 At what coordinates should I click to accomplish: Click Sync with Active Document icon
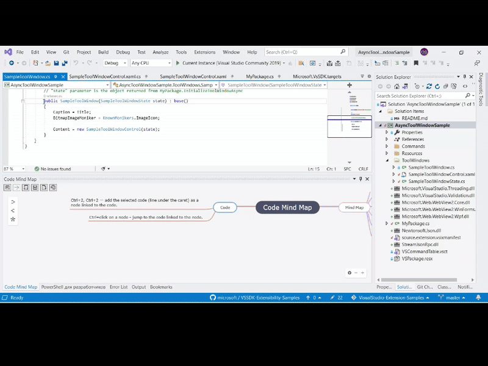pyautogui.click(x=429, y=87)
